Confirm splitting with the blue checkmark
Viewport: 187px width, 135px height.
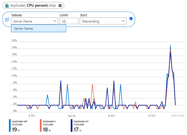(131, 19)
